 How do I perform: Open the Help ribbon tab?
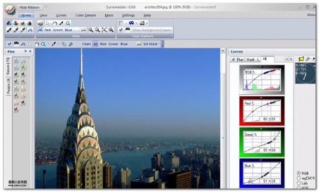[147, 15]
